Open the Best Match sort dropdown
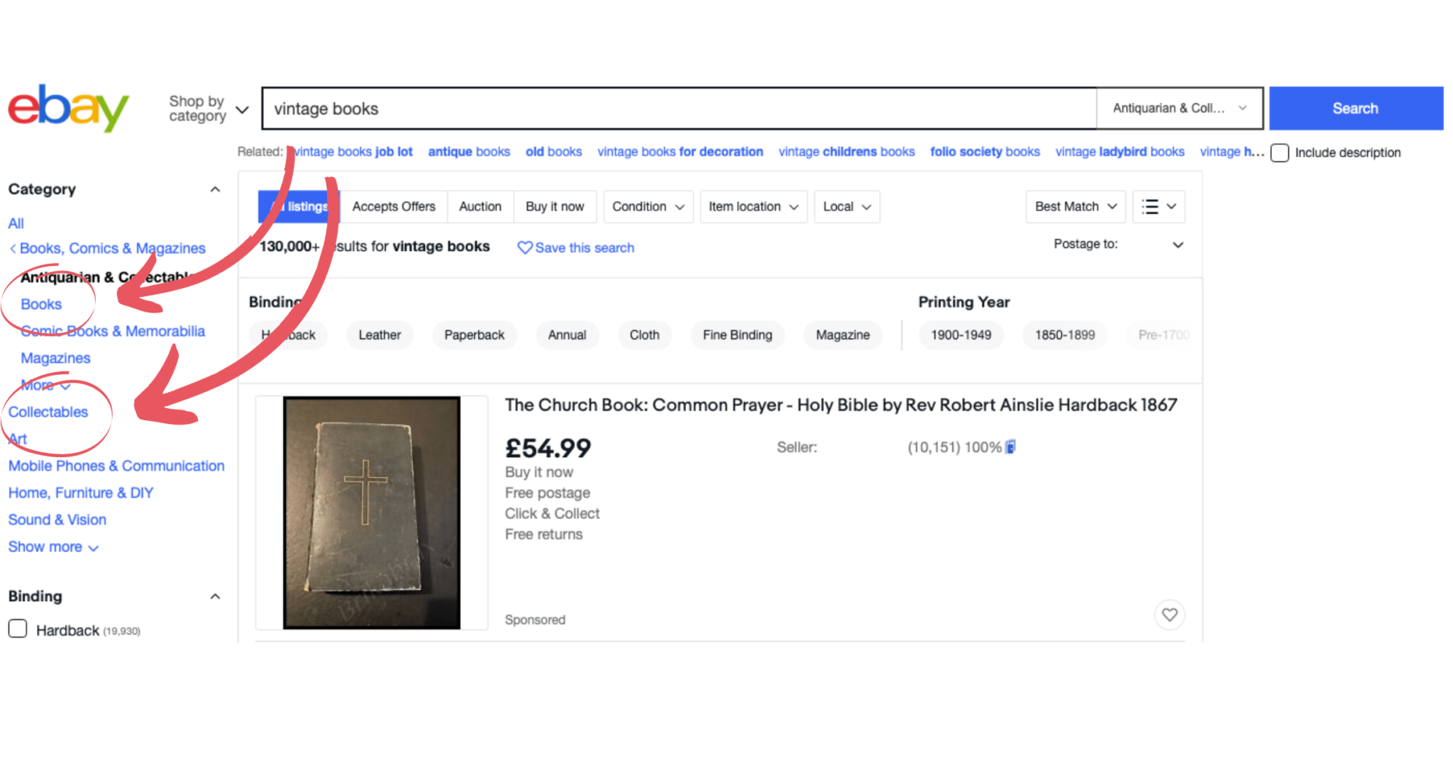 1074,206
